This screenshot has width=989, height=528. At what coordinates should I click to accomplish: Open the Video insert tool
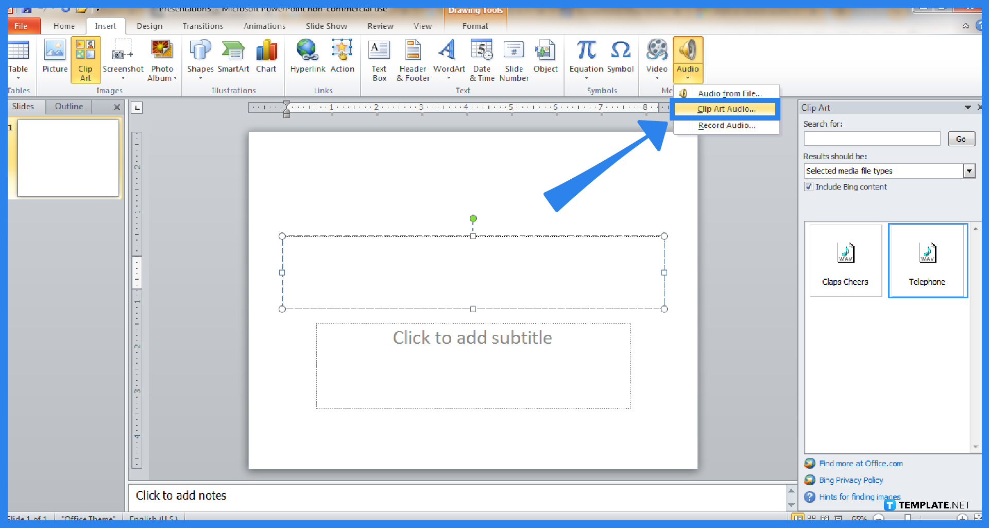[x=656, y=58]
